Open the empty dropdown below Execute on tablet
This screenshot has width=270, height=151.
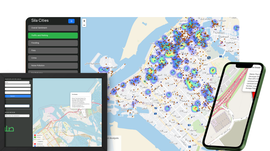point(17,106)
